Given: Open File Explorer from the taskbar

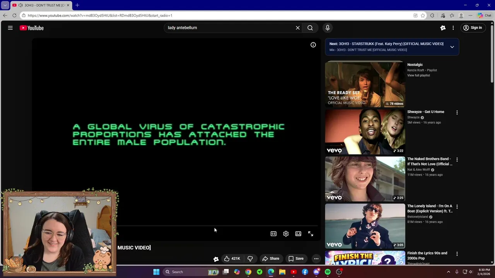Looking at the screenshot, I should (x=282, y=272).
